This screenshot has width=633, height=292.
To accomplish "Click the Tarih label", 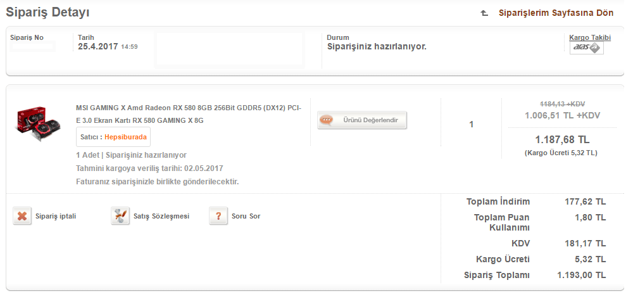I will click(x=86, y=37).
